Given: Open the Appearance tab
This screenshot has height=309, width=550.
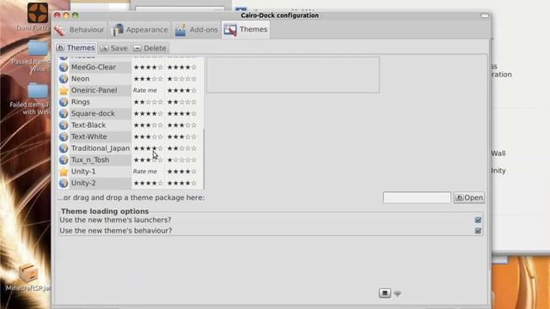Looking at the screenshot, I should (139, 30).
